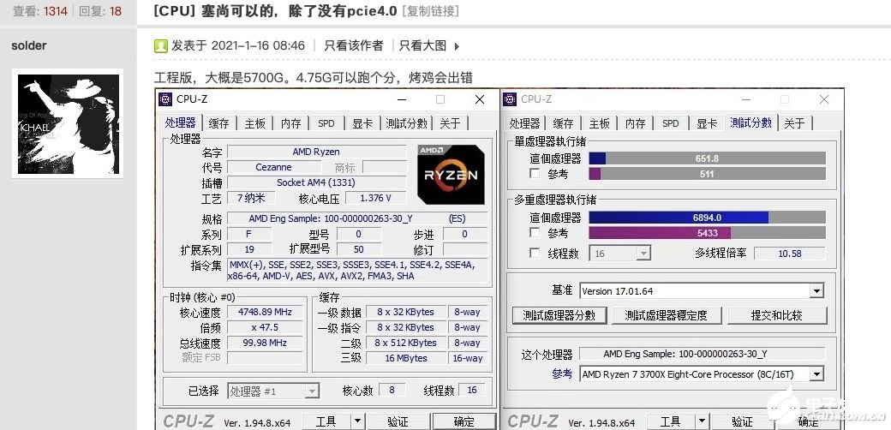The height and width of the screenshot is (430, 891).
Task: Click the 測試處理器分數 button
Action: [559, 315]
